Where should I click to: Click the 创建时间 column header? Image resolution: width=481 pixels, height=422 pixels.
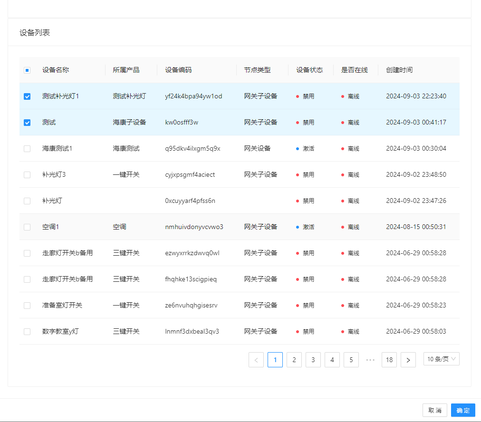(x=399, y=70)
